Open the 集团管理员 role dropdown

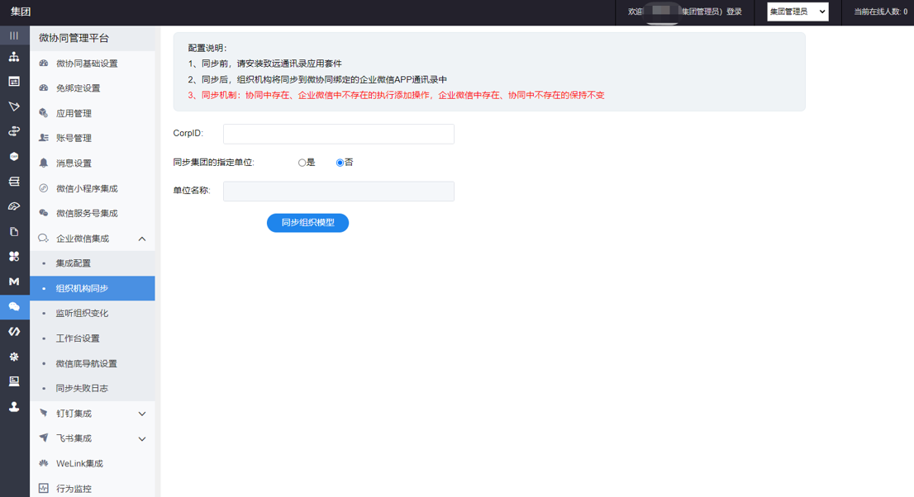[x=797, y=12]
